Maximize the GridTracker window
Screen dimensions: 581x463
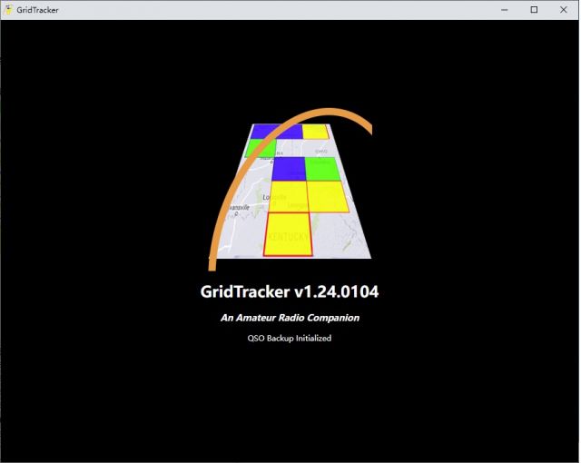[x=534, y=10]
